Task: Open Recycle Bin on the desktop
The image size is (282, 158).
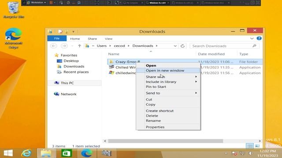Action: [13, 9]
